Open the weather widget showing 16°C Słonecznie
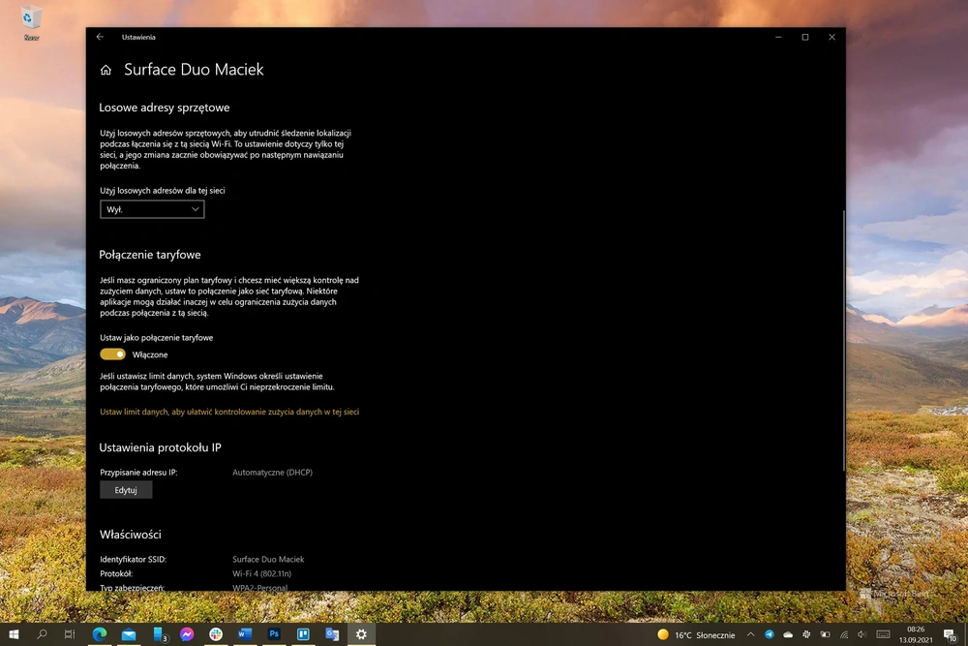 pyautogui.click(x=696, y=634)
